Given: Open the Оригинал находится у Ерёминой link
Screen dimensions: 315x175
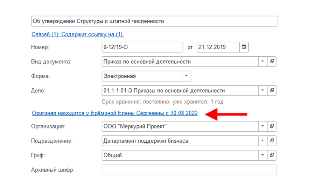Looking at the screenshot, I should (x=115, y=113).
